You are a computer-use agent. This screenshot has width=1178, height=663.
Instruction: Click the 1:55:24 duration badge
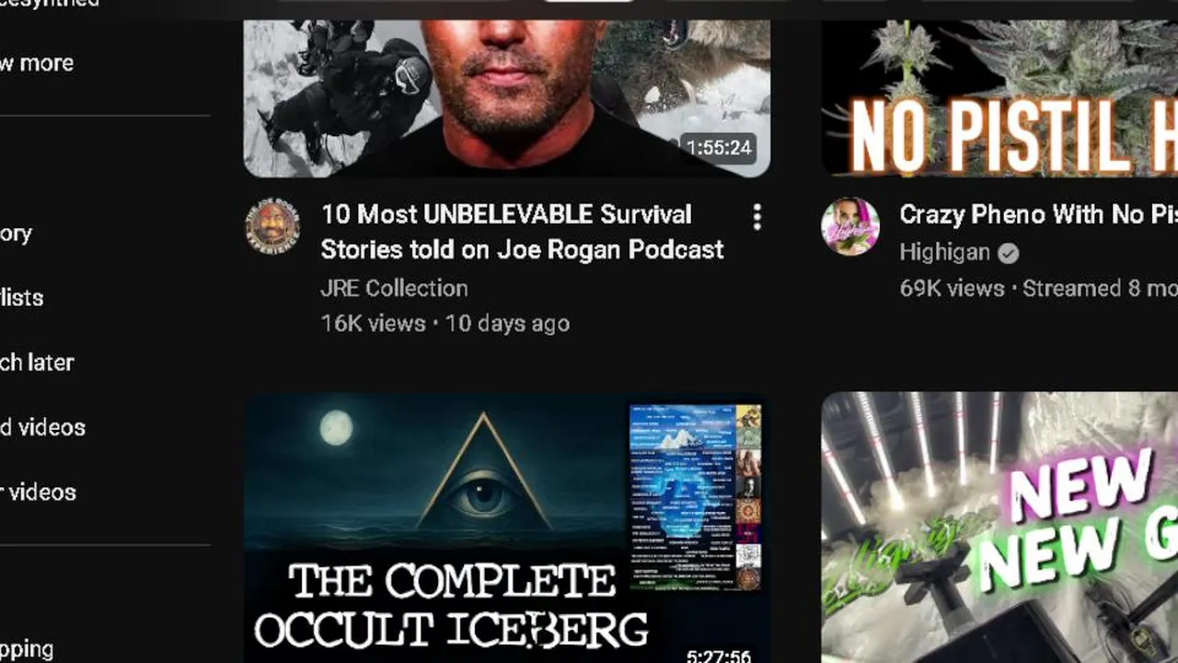[x=719, y=147]
